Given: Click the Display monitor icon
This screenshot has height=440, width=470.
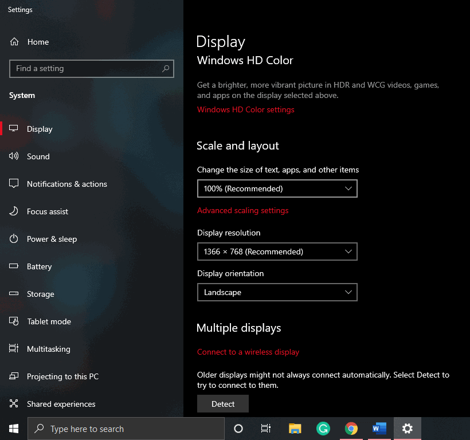Looking at the screenshot, I should click(14, 128).
